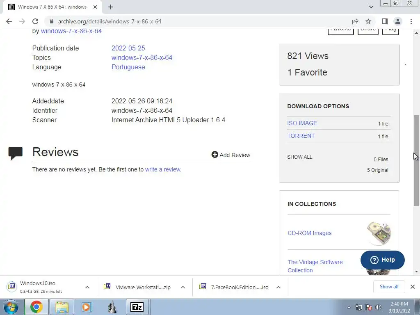Click the CD-ROM Images thumbnail

[x=379, y=233]
